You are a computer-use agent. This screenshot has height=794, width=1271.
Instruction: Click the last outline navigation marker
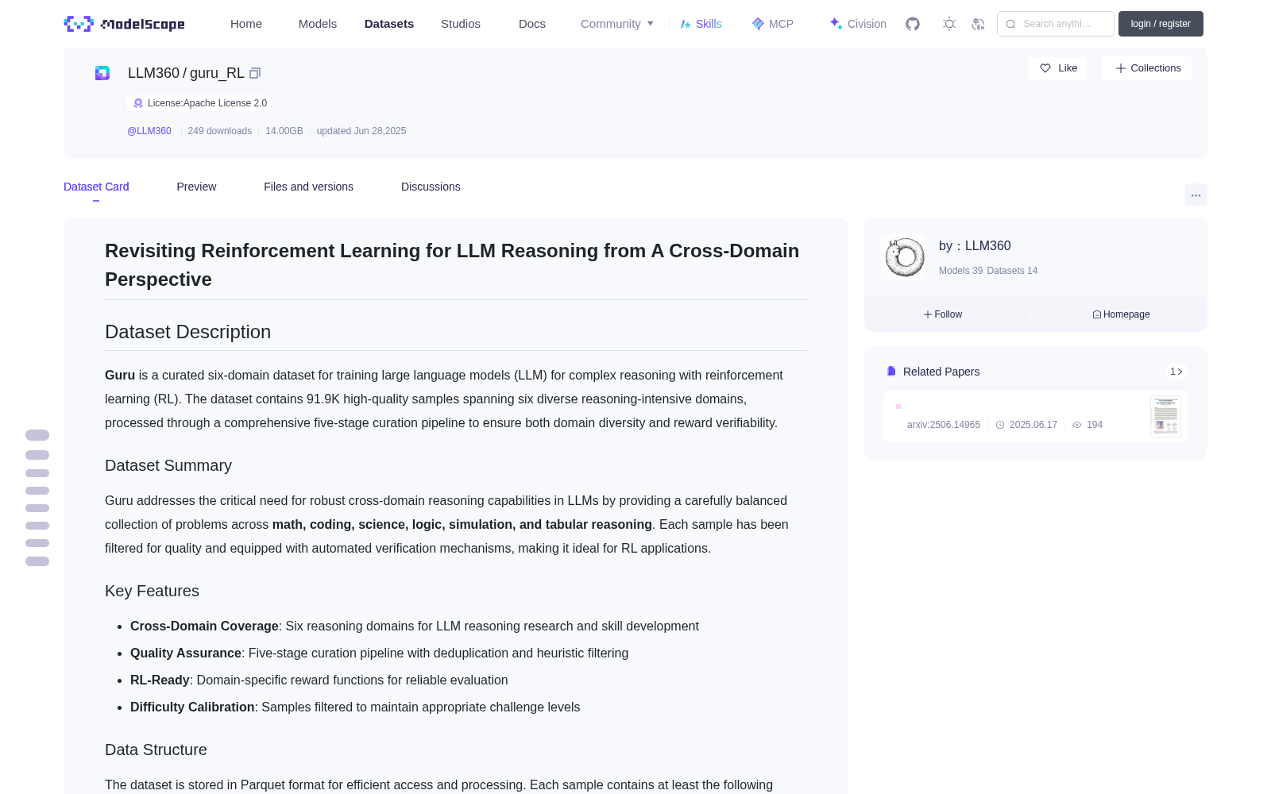click(37, 561)
